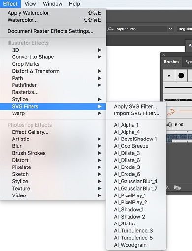Apply AI_GaussianBlur_4 filter
Image resolution: width=192 pixels, height=251 pixels.
136,181
